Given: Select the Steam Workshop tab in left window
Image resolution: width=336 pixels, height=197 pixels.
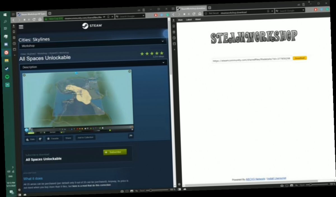Looking at the screenshot, I should [31, 13].
